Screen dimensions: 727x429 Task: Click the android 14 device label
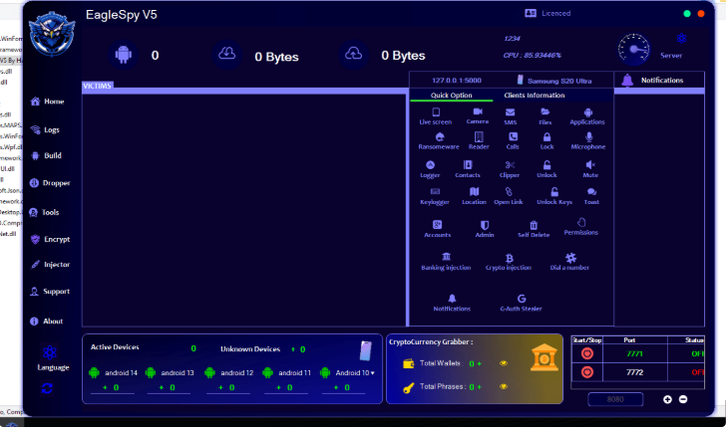tap(121, 373)
